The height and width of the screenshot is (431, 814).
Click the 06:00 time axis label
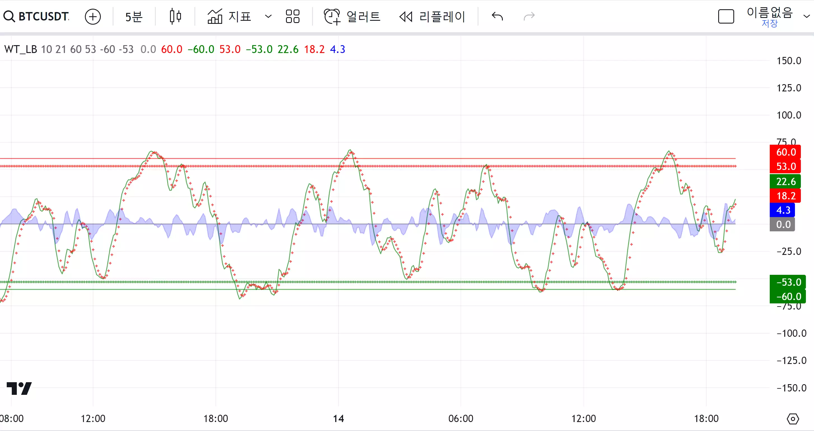[461, 419]
